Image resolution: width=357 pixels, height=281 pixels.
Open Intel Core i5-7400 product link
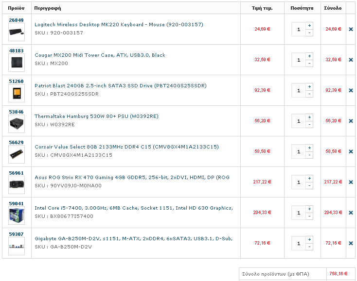click(x=134, y=208)
